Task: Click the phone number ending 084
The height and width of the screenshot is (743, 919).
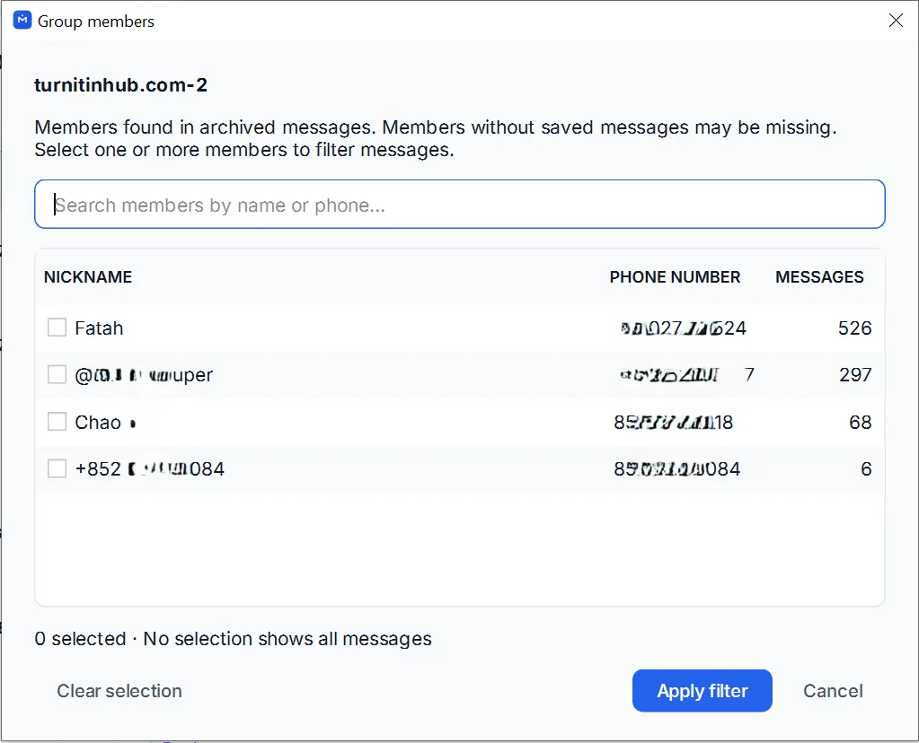Action: pos(677,469)
